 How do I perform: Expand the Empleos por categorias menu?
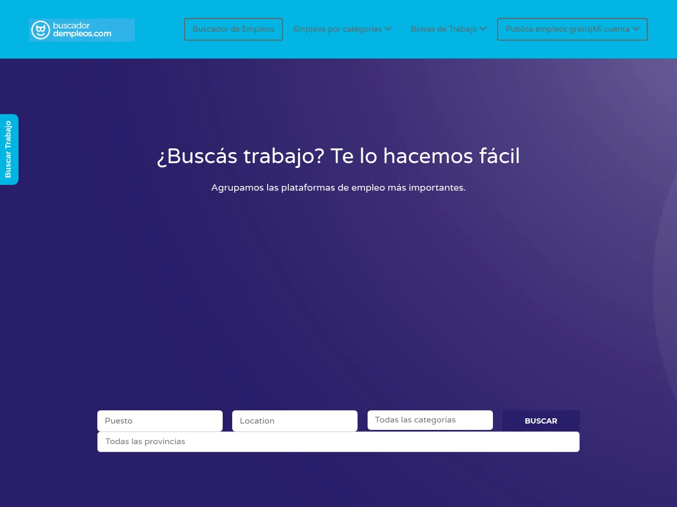point(343,29)
